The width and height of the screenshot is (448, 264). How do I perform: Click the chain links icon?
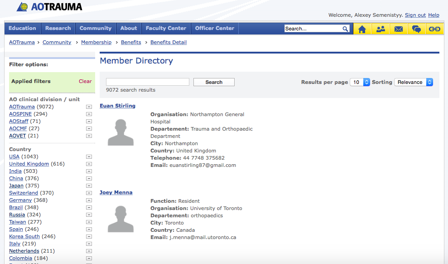(x=434, y=29)
